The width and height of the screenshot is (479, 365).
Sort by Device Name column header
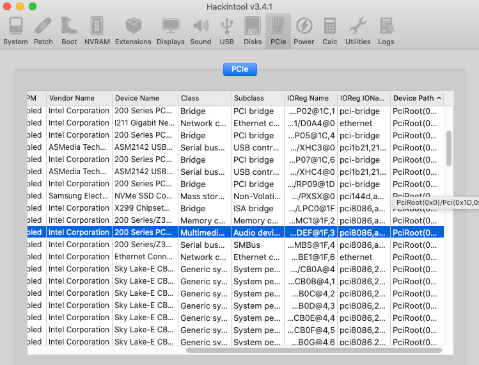145,98
